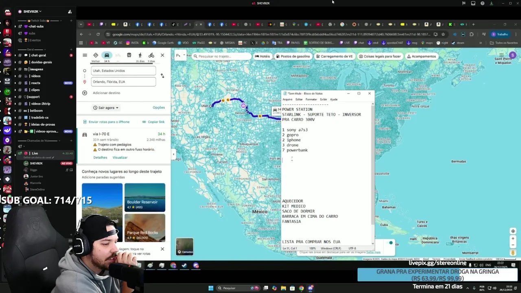Click Enviar rotas para o iPhone

[x=106, y=122]
